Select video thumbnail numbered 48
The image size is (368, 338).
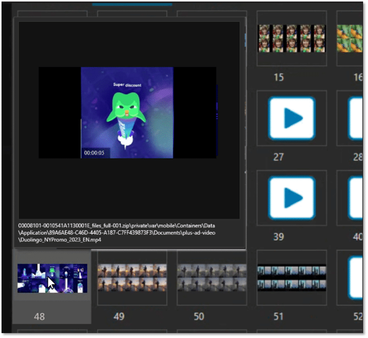52,278
